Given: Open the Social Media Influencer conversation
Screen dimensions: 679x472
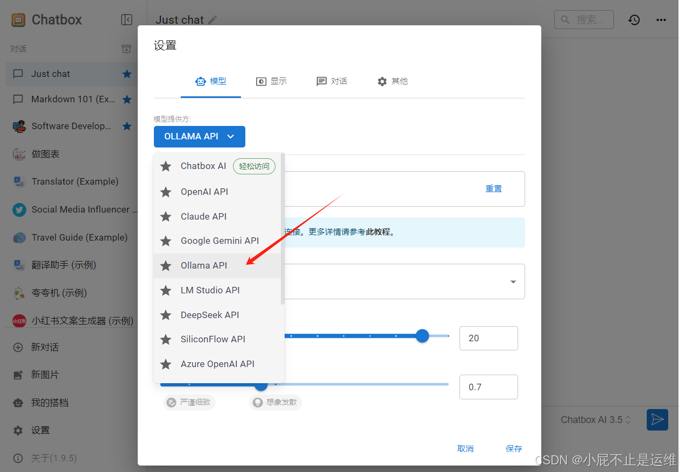Looking at the screenshot, I should (x=72, y=209).
